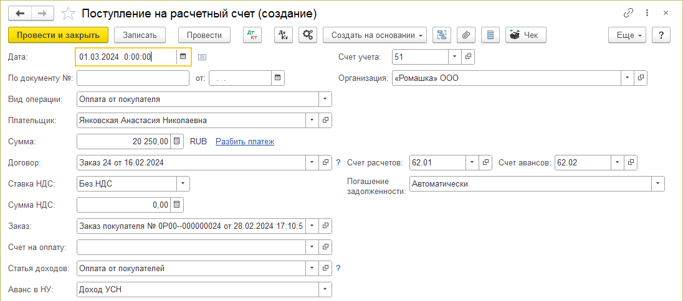Show the Дт/Кт accounting entries
The image size is (683, 301).
[x=252, y=35]
